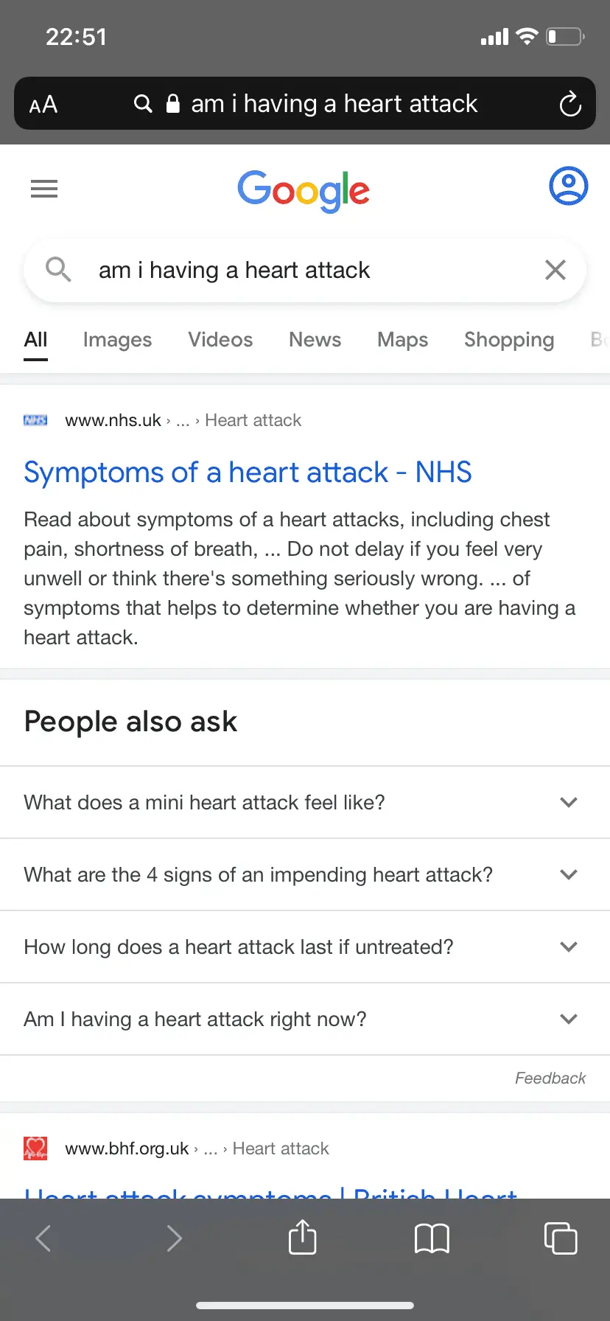Open Safari bookmarks book icon
Image resolution: width=610 pixels, height=1321 pixels.
click(432, 1238)
